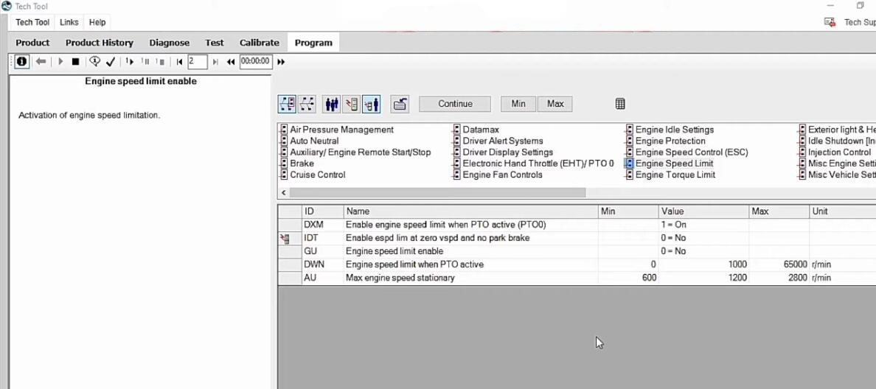Click the fast forward double-arrow icon

pyautogui.click(x=281, y=62)
